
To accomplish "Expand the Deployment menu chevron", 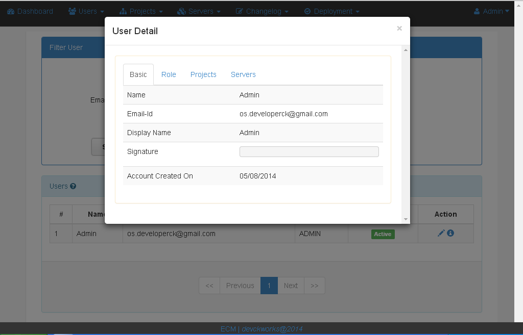I will (x=357, y=11).
